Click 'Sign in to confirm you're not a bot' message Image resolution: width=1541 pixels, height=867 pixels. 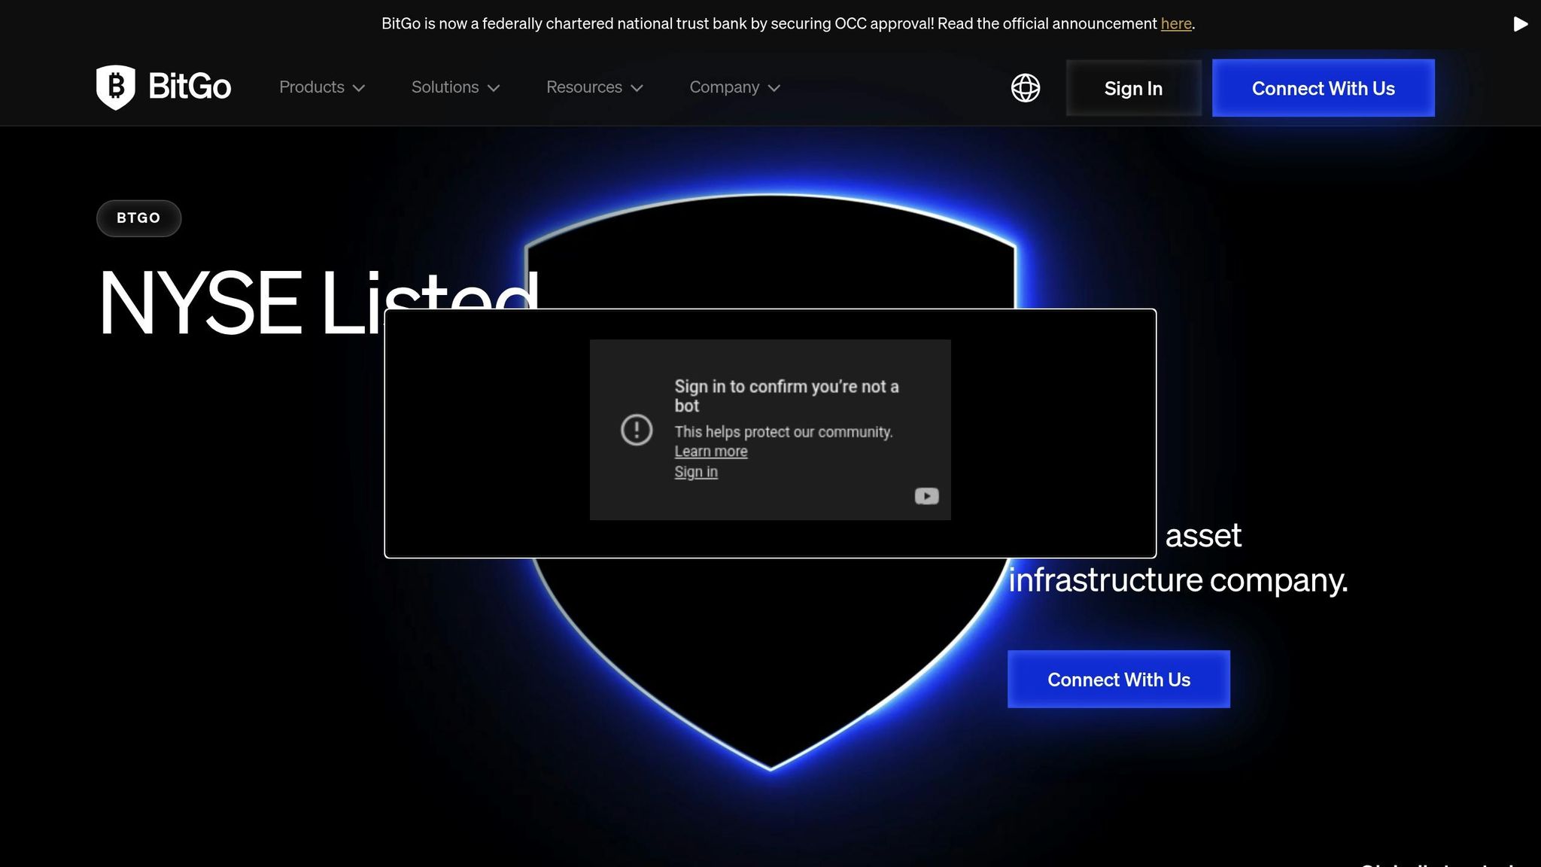click(x=786, y=396)
